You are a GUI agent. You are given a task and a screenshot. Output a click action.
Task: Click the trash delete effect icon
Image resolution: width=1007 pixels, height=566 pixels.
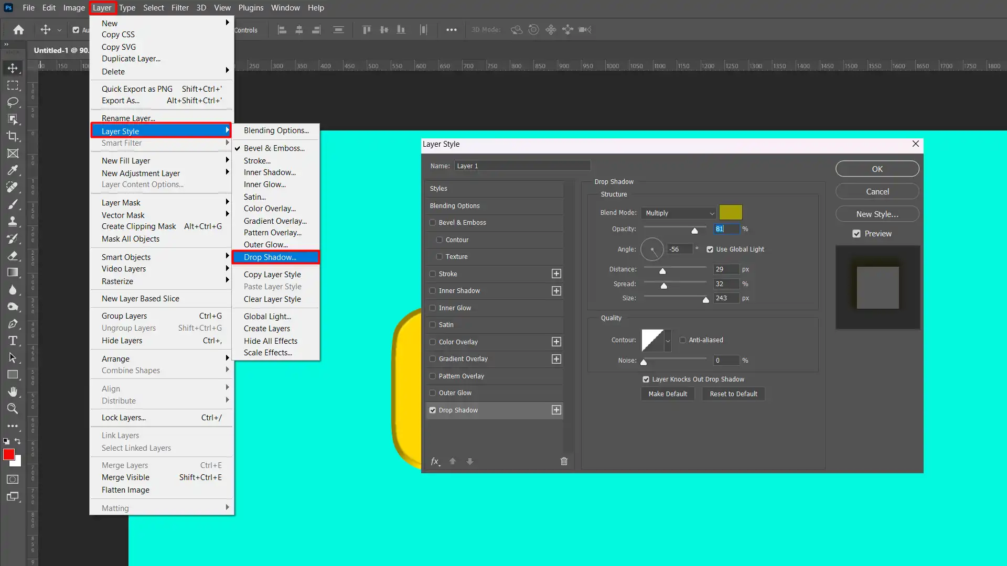[564, 461]
